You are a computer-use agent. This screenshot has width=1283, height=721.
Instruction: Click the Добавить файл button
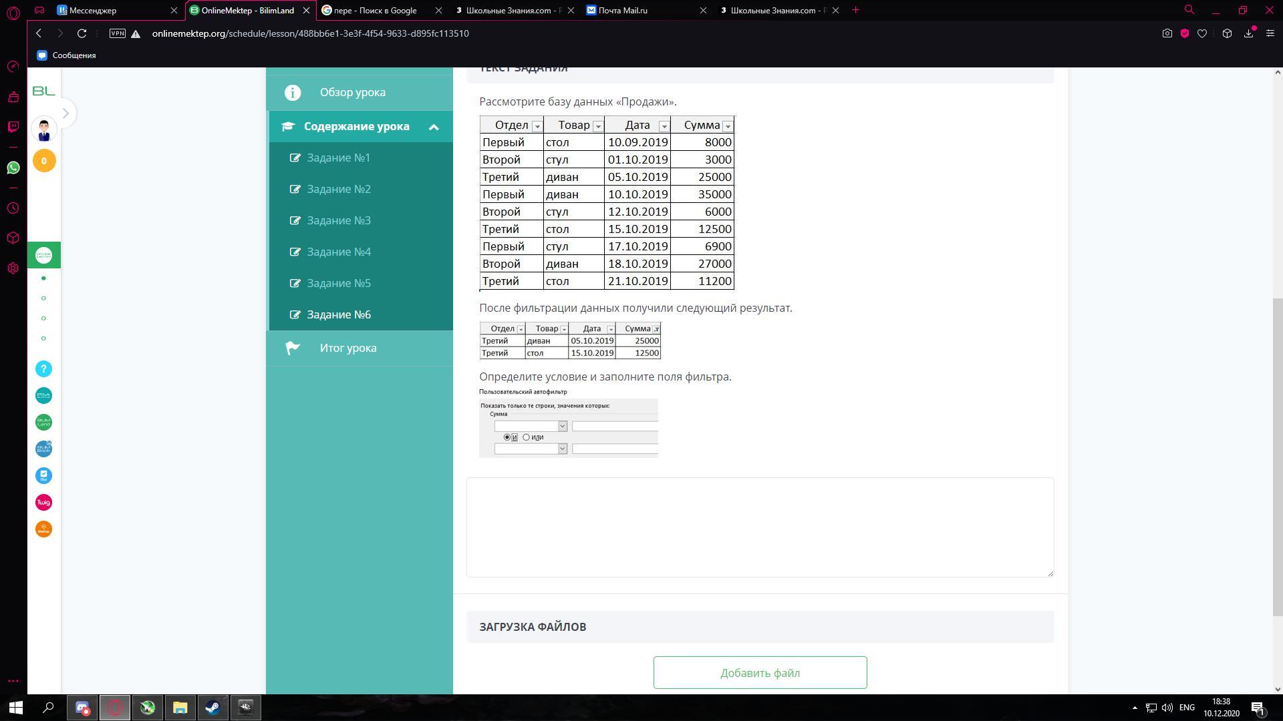point(760,673)
